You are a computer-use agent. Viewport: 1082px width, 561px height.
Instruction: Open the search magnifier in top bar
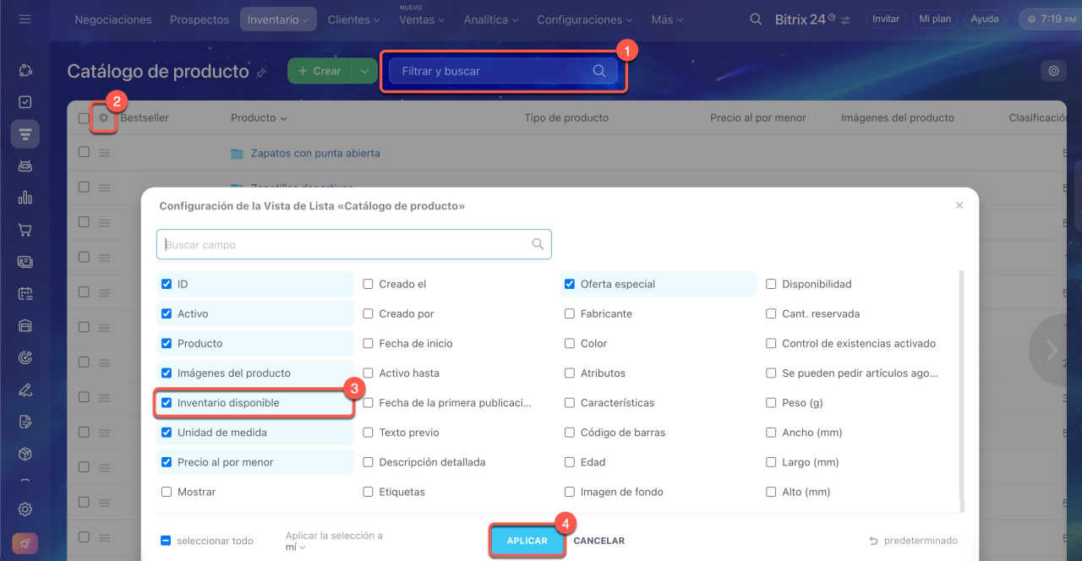(x=756, y=19)
